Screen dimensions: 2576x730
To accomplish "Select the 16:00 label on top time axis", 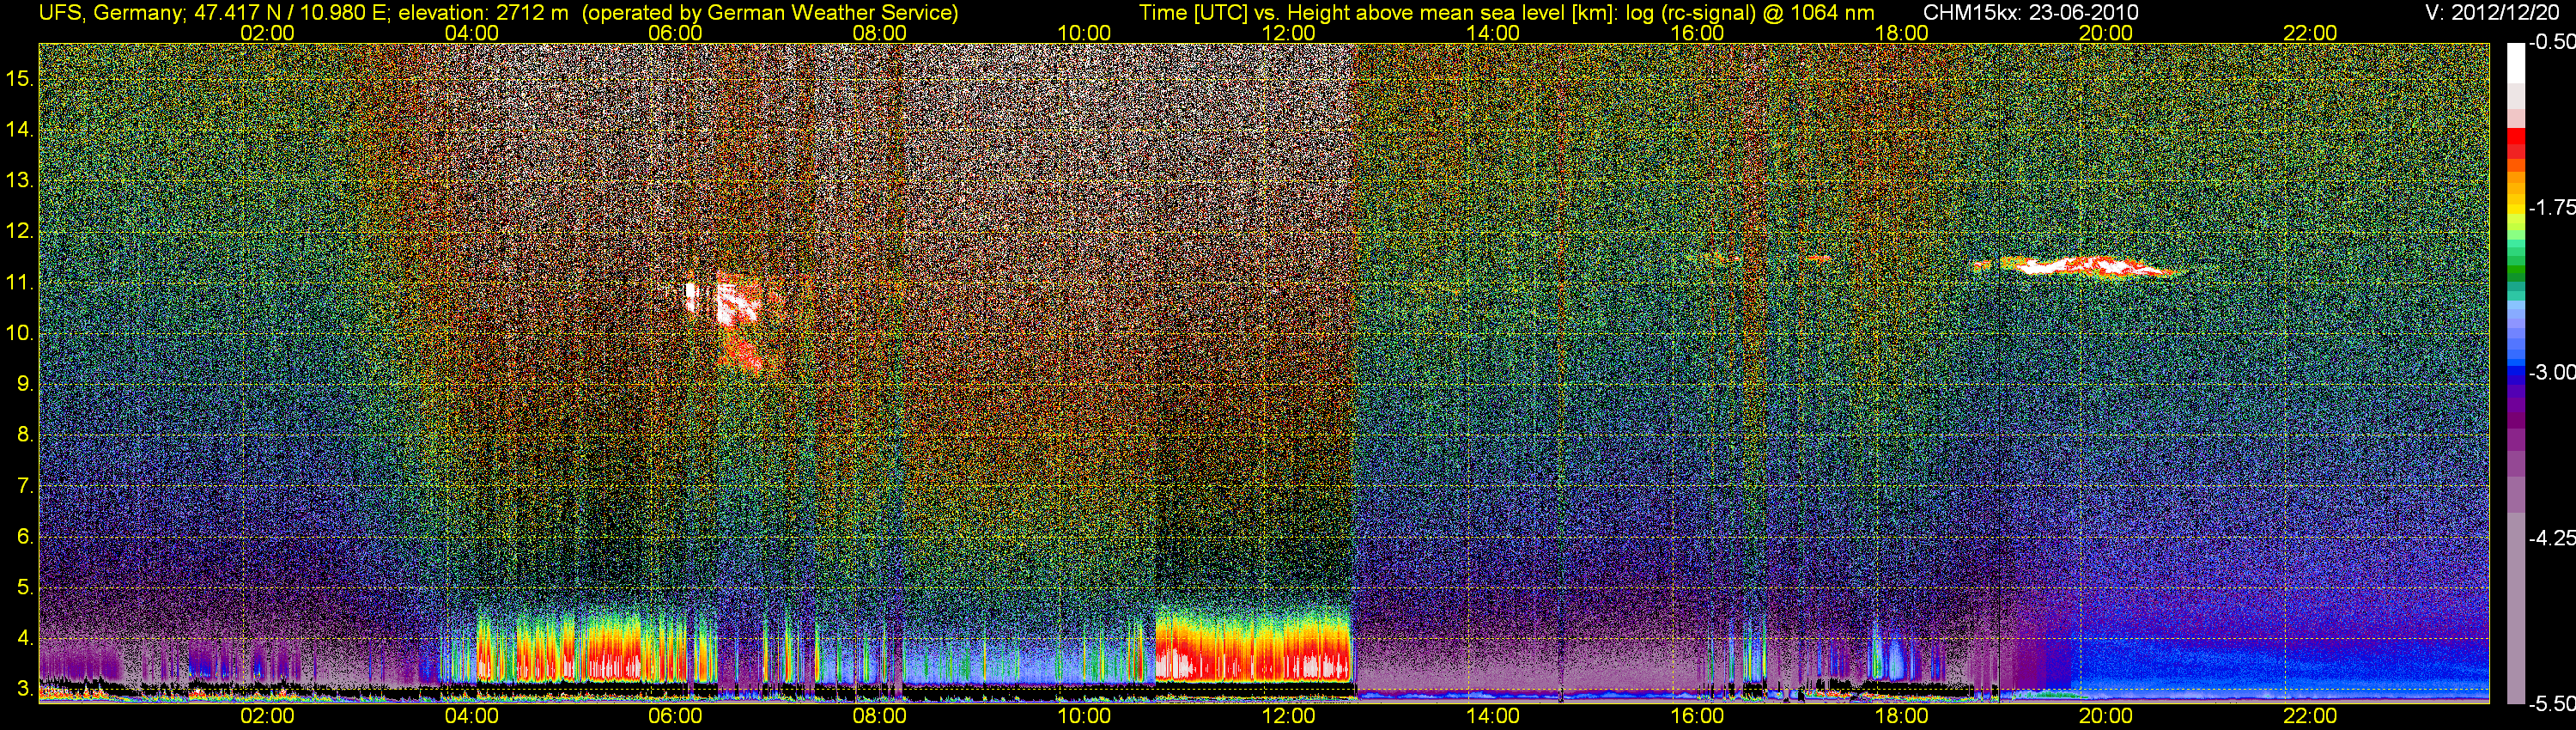I will tap(1696, 33).
